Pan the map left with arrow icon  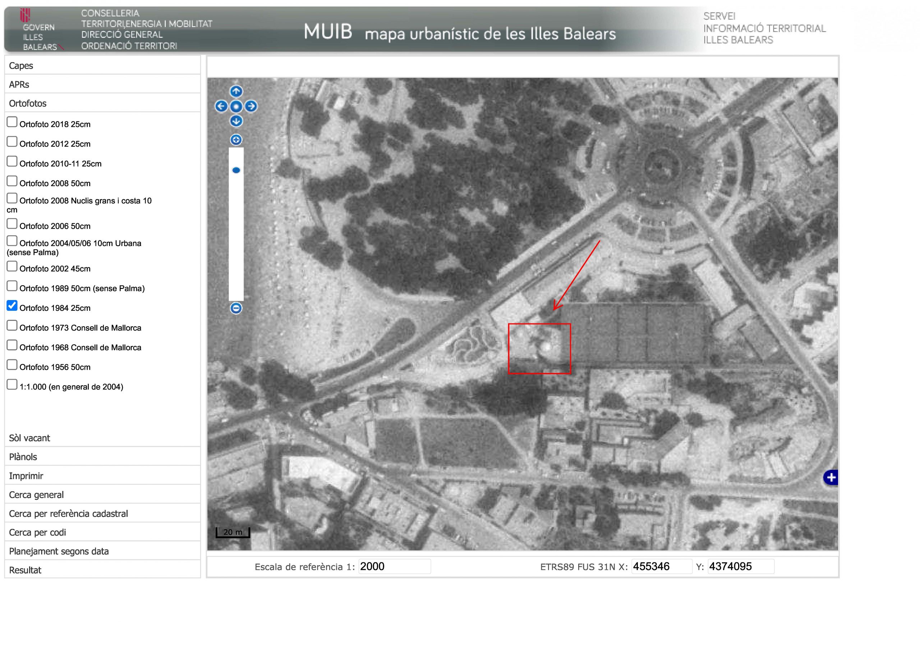click(221, 106)
